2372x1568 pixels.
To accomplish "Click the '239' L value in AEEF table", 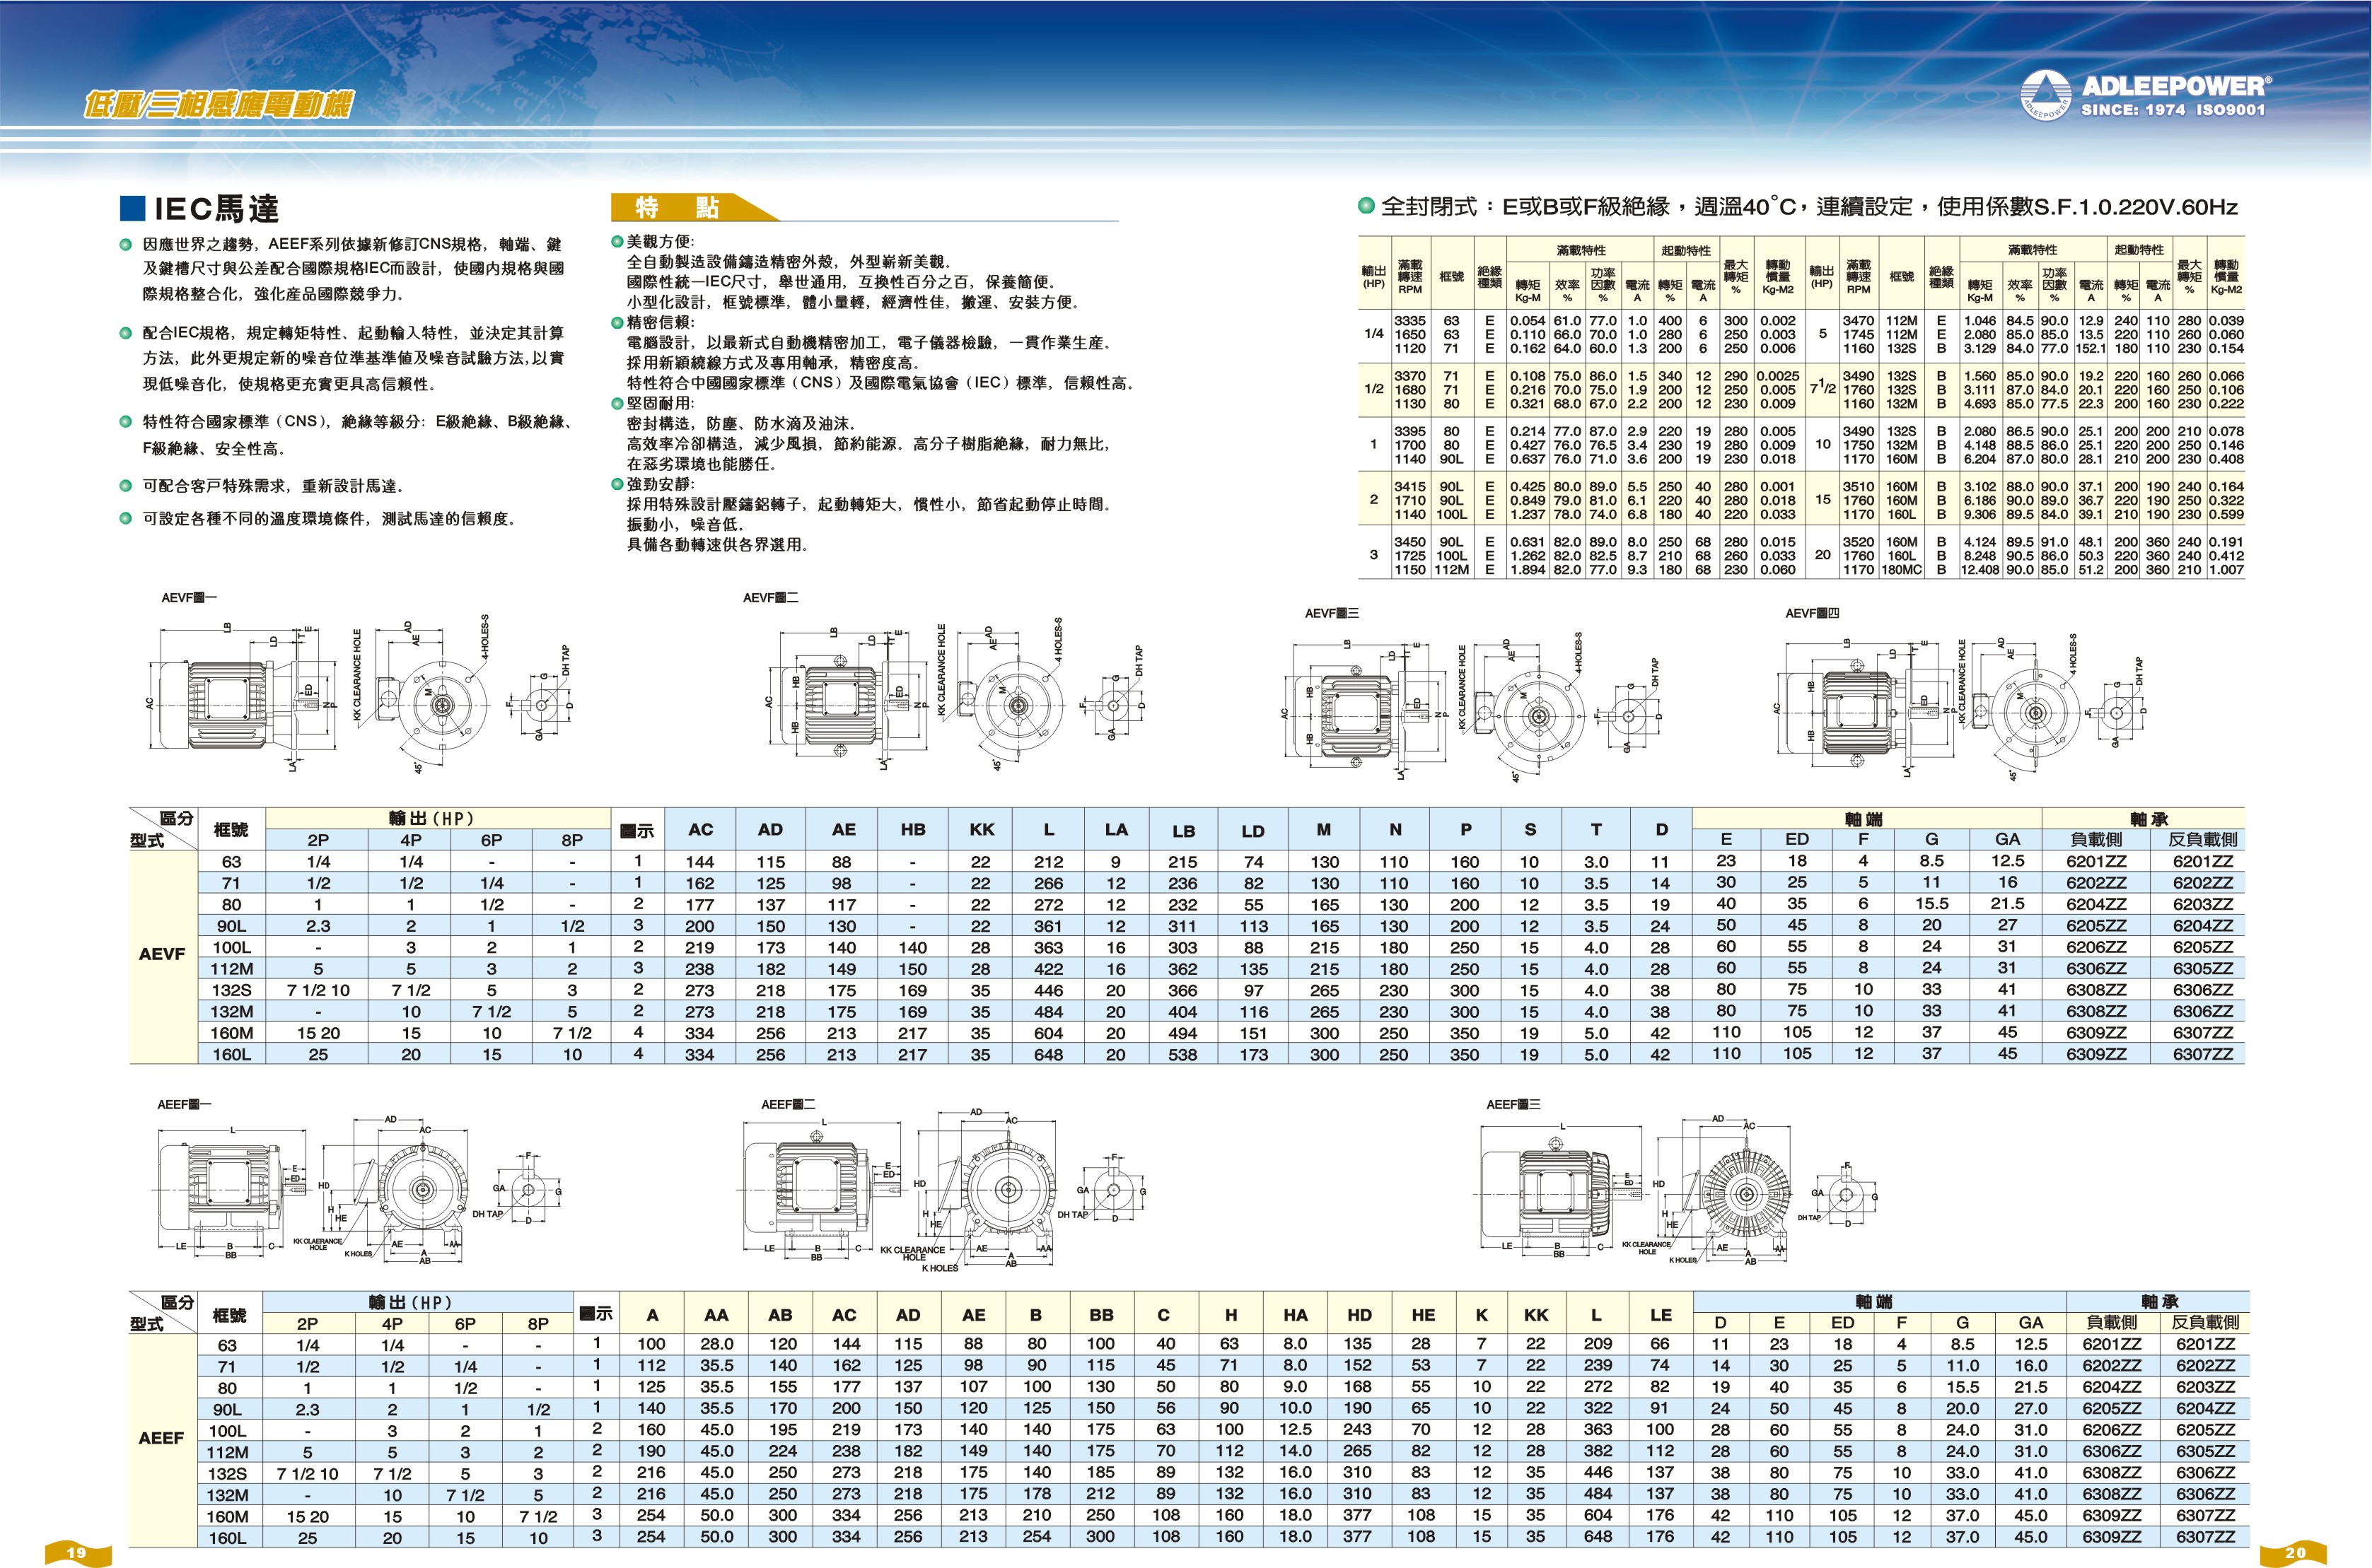I will [x=1598, y=1365].
